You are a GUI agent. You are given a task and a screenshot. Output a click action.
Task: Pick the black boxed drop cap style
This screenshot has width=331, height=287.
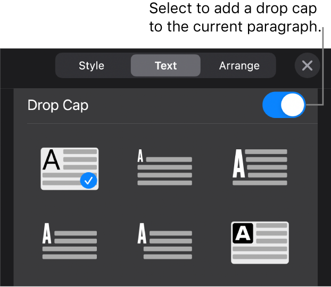(x=260, y=242)
